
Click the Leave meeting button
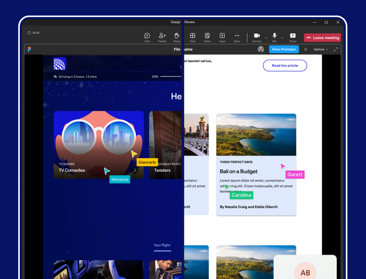322,38
